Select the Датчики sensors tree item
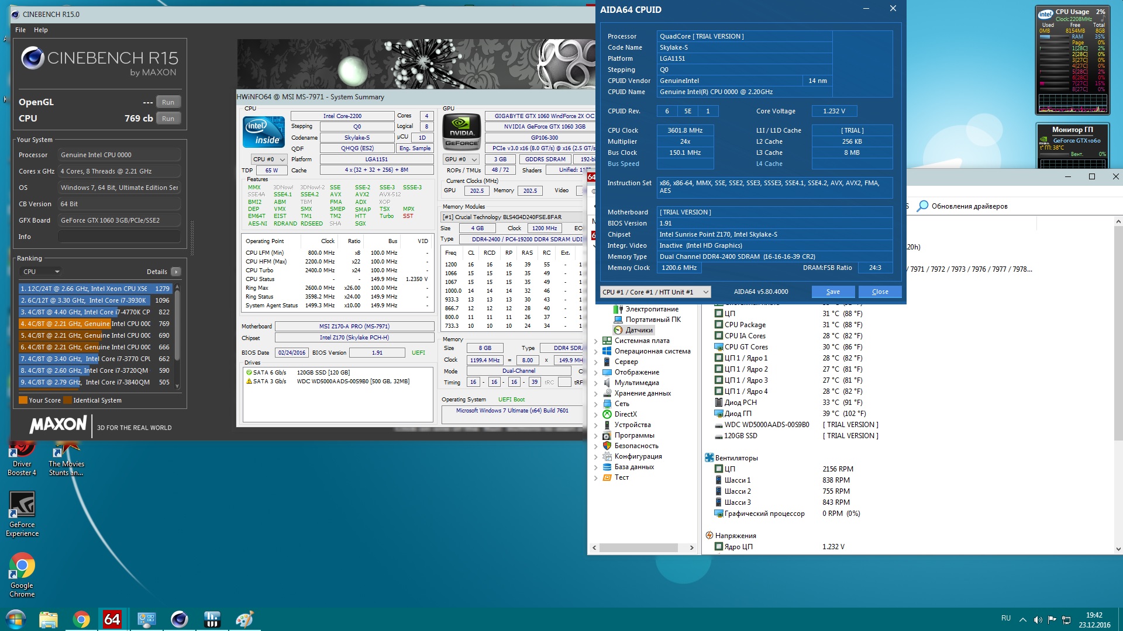The image size is (1123, 631). tap(639, 330)
